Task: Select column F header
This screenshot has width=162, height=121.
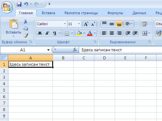Action: point(146,58)
